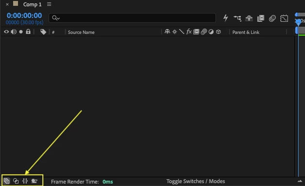Click the current timecode 0:00:00:00

pyautogui.click(x=24, y=15)
